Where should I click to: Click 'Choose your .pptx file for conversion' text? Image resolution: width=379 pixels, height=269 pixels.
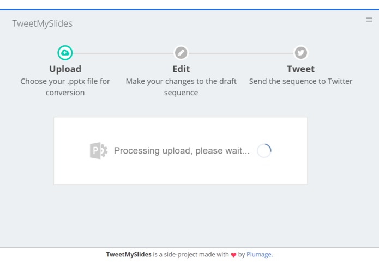click(65, 87)
